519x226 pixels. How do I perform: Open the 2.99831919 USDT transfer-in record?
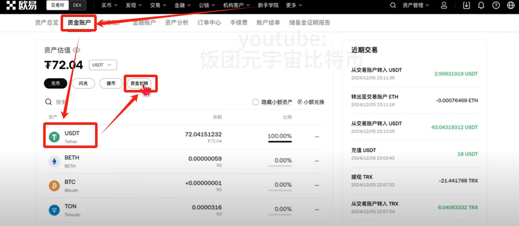point(414,74)
